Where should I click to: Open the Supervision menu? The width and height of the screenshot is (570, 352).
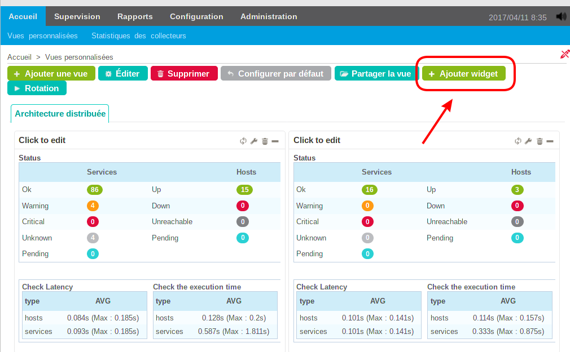pyautogui.click(x=77, y=17)
